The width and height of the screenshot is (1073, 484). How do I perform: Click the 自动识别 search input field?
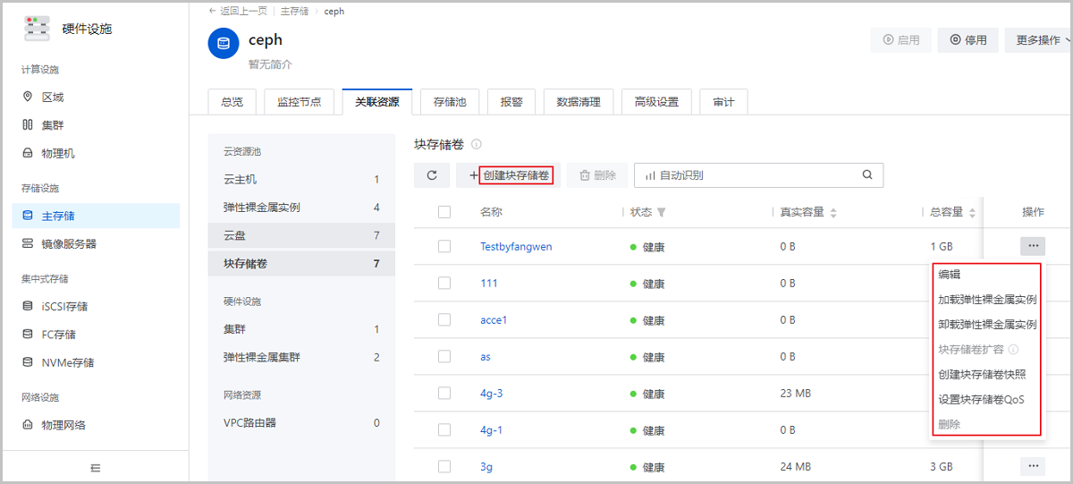coord(751,175)
